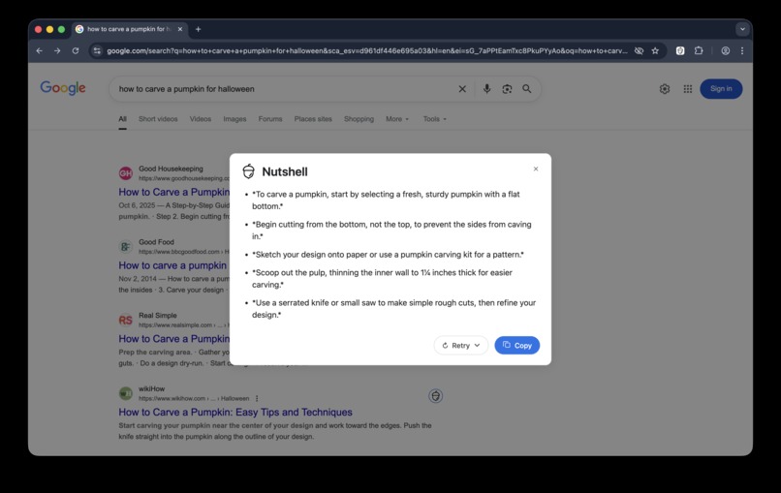Click the Nutshell acorn logo icon
781x493 pixels.
[x=249, y=171]
